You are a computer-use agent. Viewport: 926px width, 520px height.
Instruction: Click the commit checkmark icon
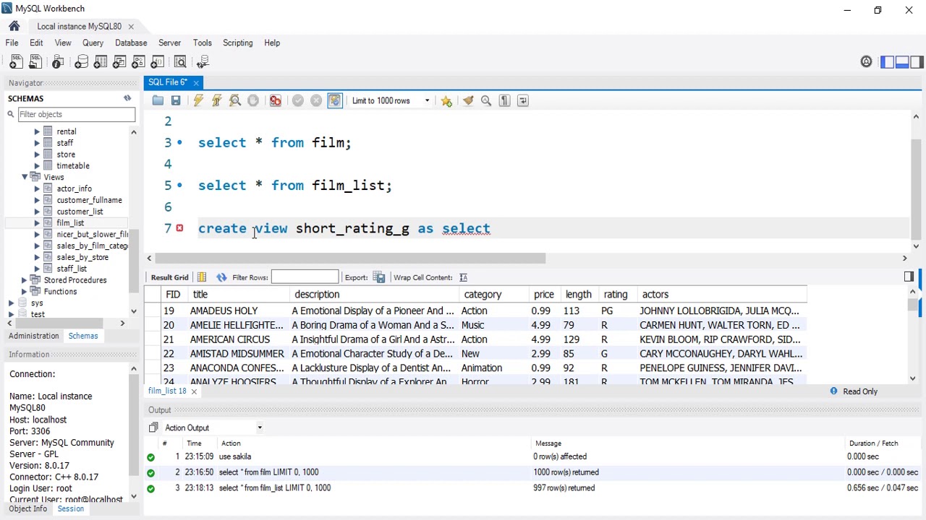coord(298,100)
